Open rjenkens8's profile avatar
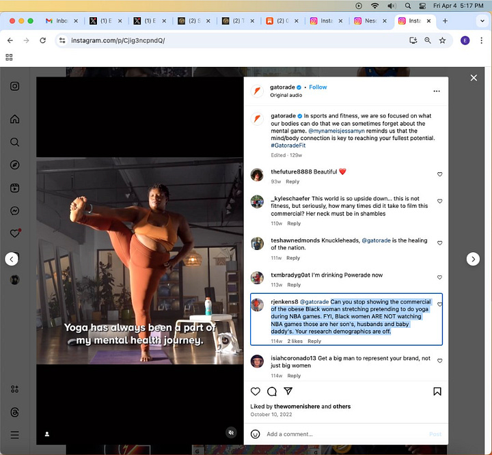 [x=257, y=305]
